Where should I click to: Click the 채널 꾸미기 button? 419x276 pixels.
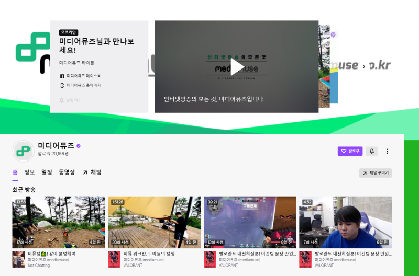(376, 173)
